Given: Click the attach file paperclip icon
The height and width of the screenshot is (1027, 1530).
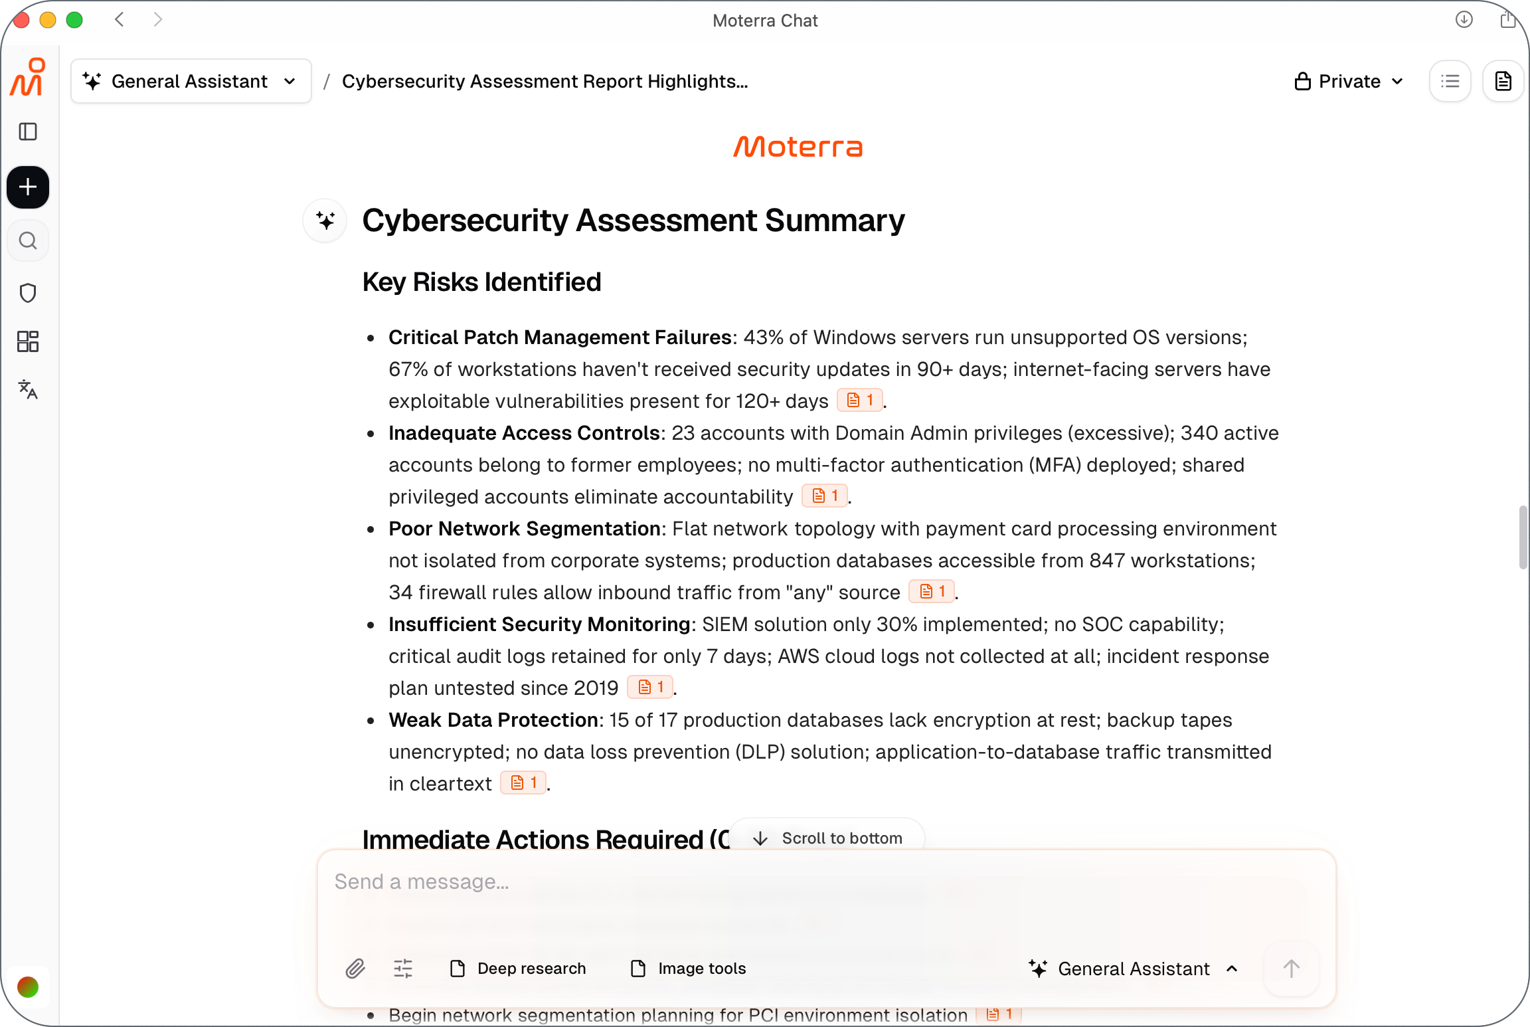Looking at the screenshot, I should [355, 969].
